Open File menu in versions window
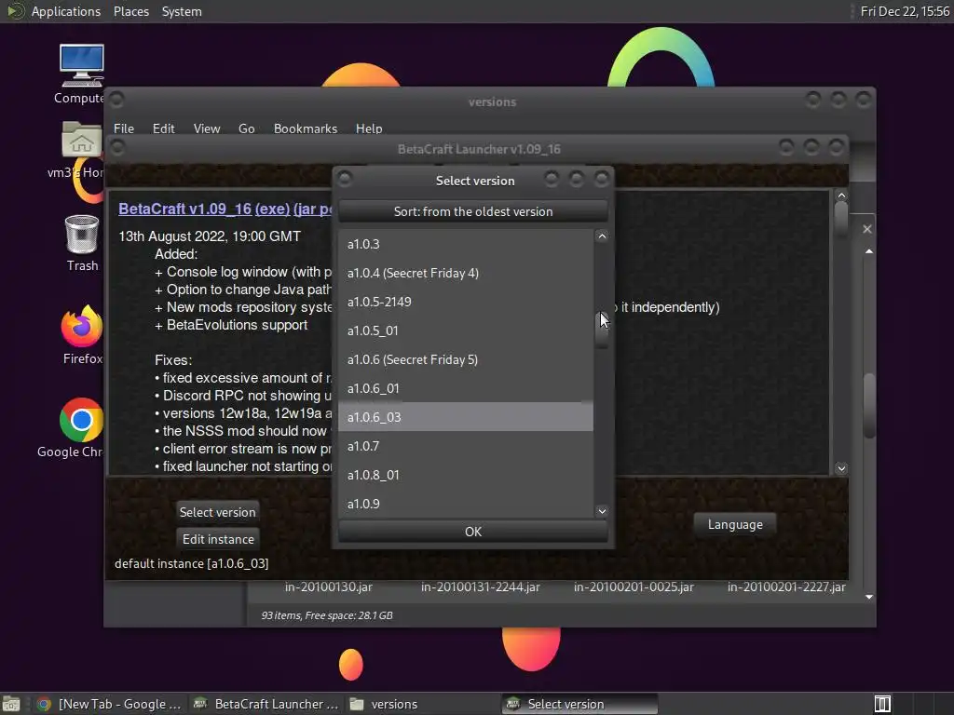 124,128
